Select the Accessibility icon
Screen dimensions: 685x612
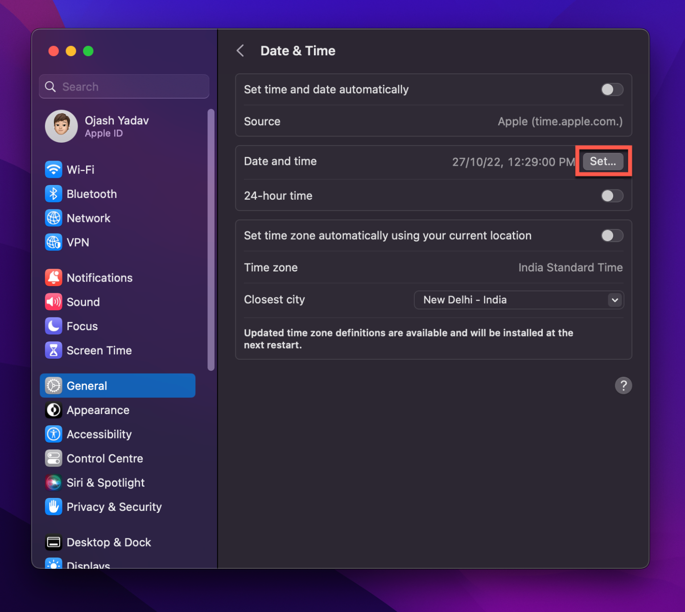(x=54, y=434)
